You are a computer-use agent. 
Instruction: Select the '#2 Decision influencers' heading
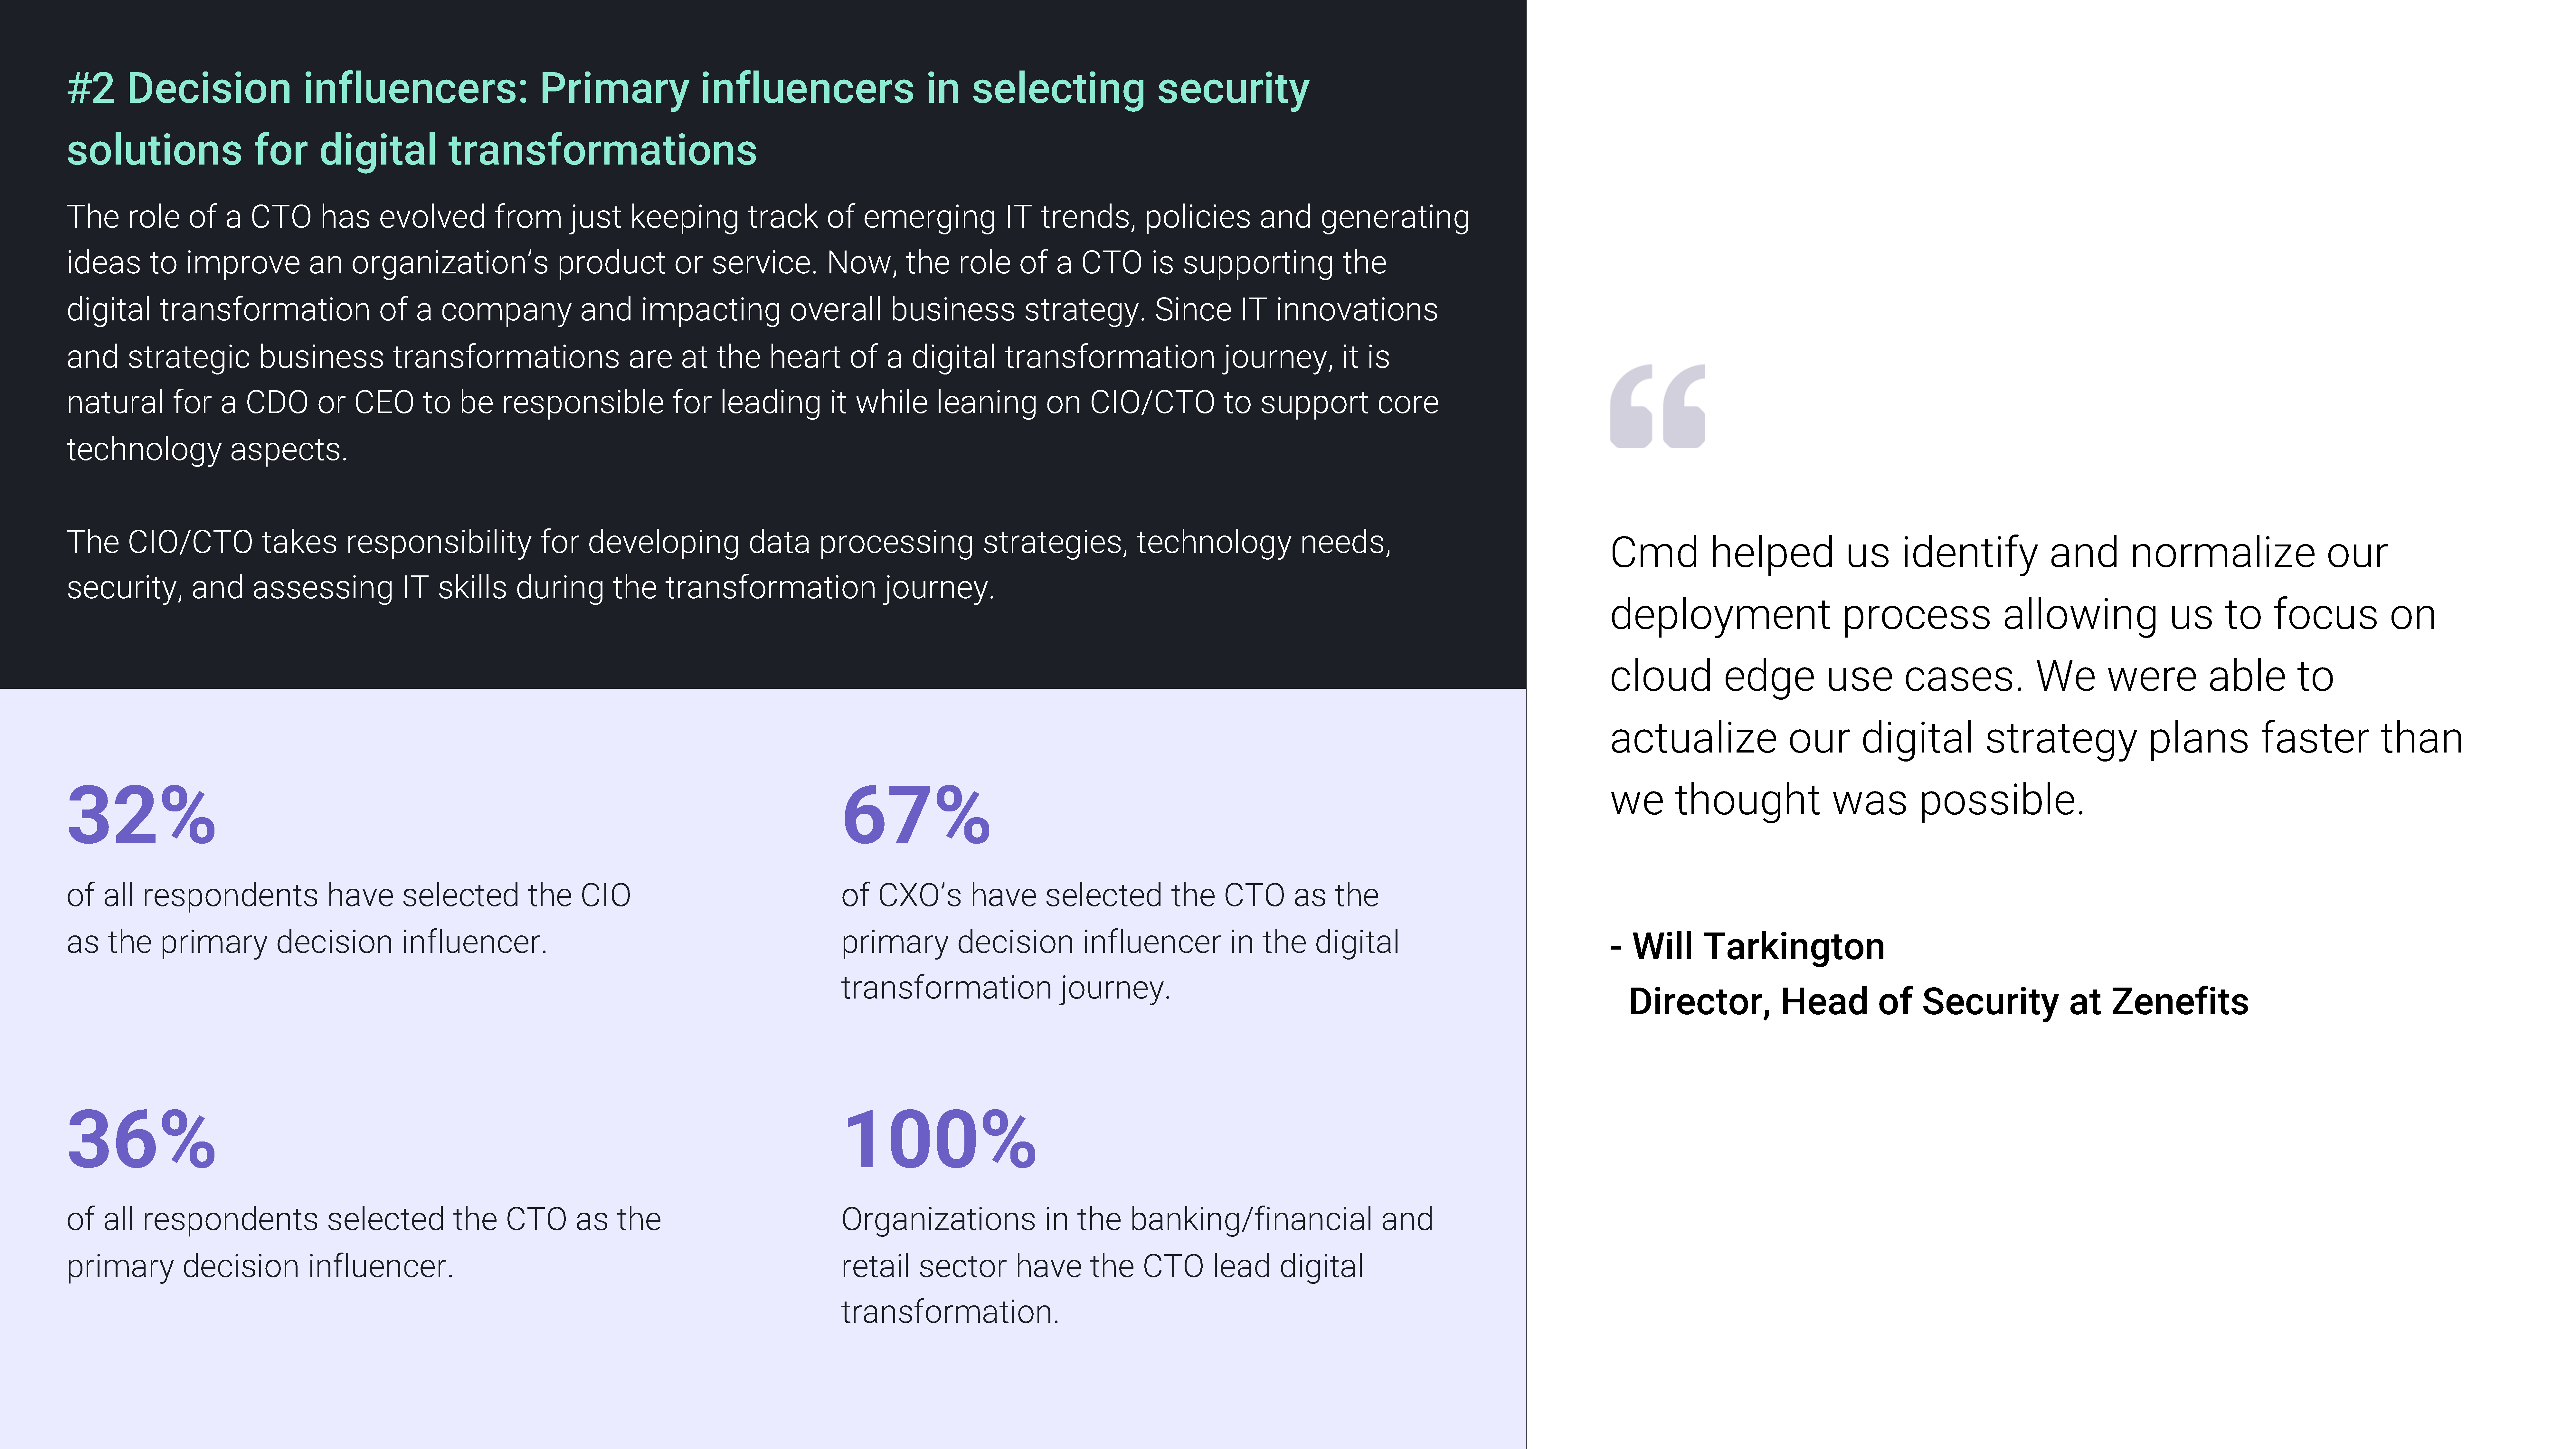tap(688, 119)
